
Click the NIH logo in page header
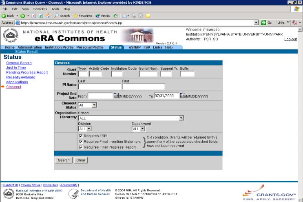pos(11,36)
